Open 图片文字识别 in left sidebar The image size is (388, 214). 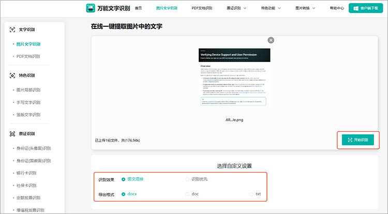click(x=28, y=44)
